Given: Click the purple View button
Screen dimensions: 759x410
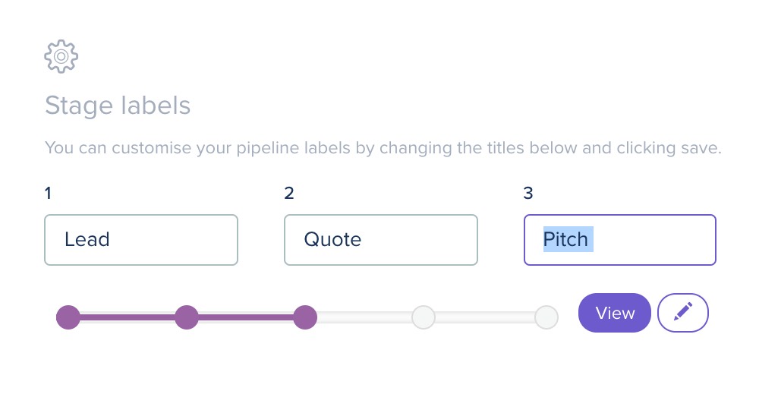Looking at the screenshot, I should pos(615,313).
